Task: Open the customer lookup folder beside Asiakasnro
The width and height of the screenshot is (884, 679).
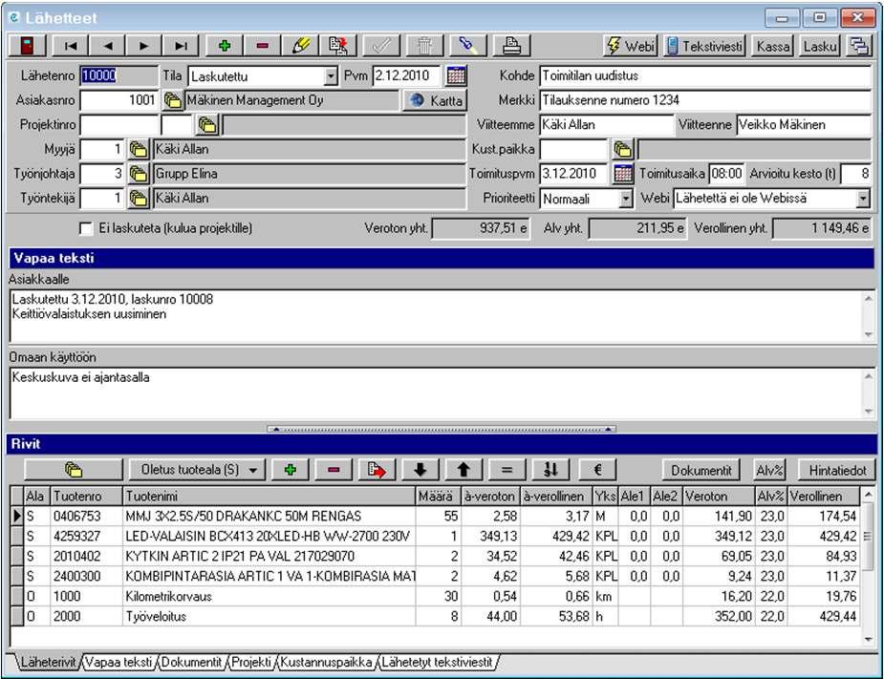Action: (173, 100)
